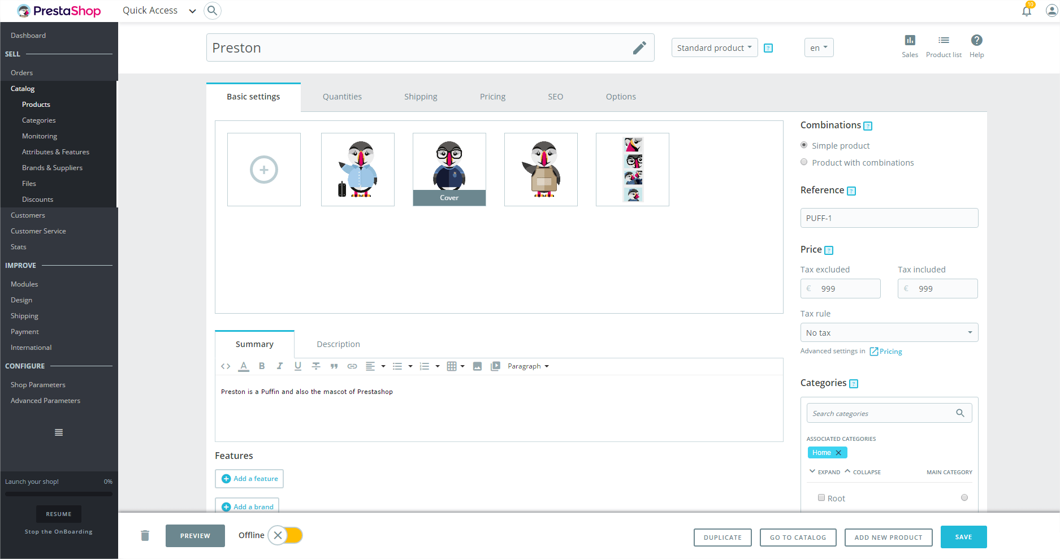Save the product with Save button
The width and height of the screenshot is (1060, 559).
pos(963,537)
